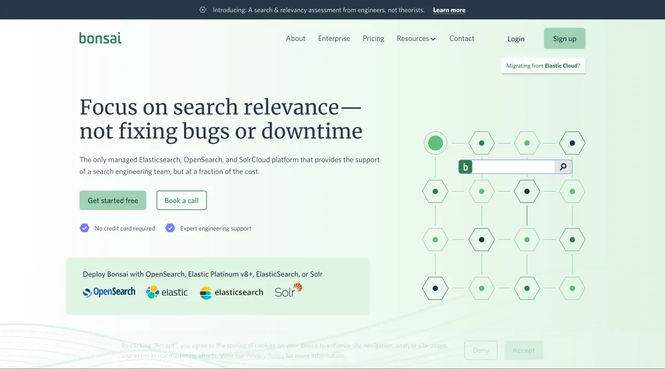Open the Privacy Policy link

pyautogui.click(x=265, y=356)
